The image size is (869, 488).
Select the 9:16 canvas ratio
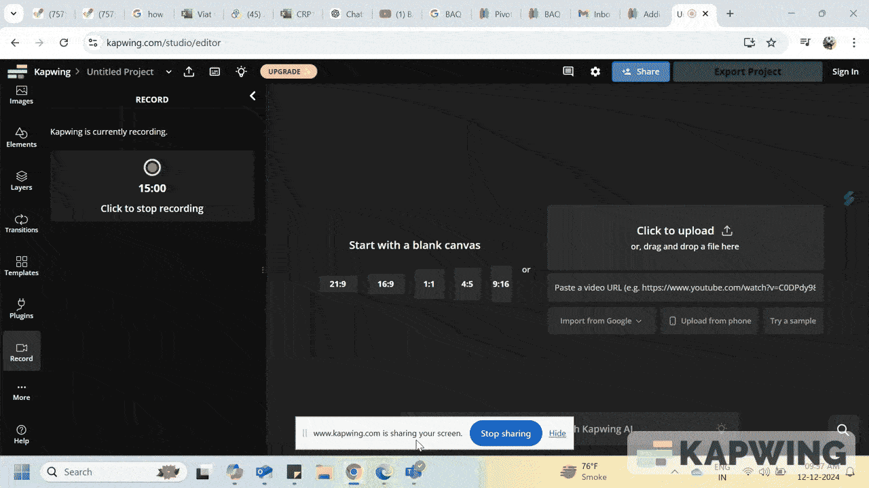(x=501, y=284)
